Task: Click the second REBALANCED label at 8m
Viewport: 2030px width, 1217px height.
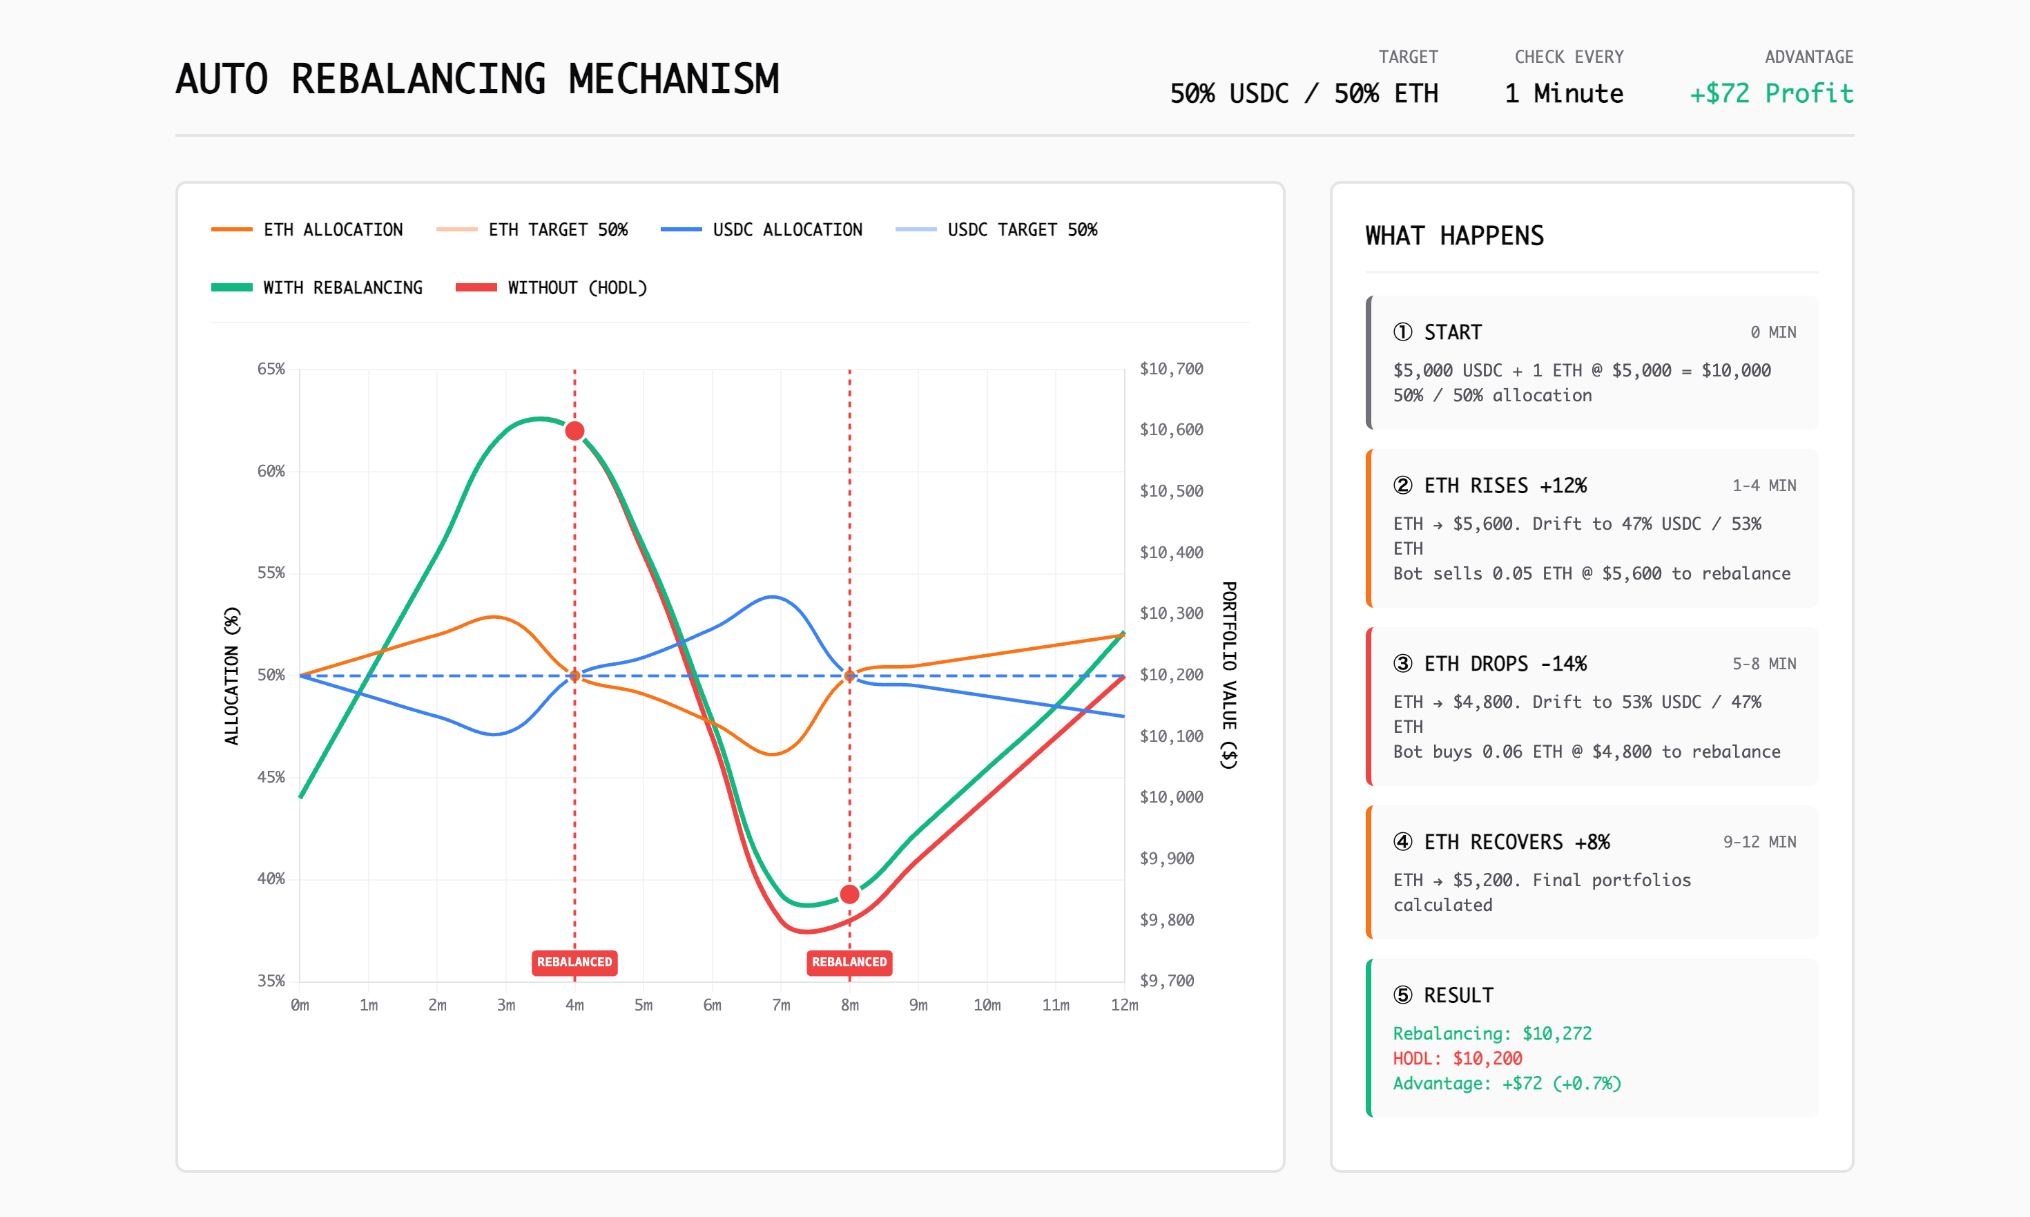Action: point(849,962)
